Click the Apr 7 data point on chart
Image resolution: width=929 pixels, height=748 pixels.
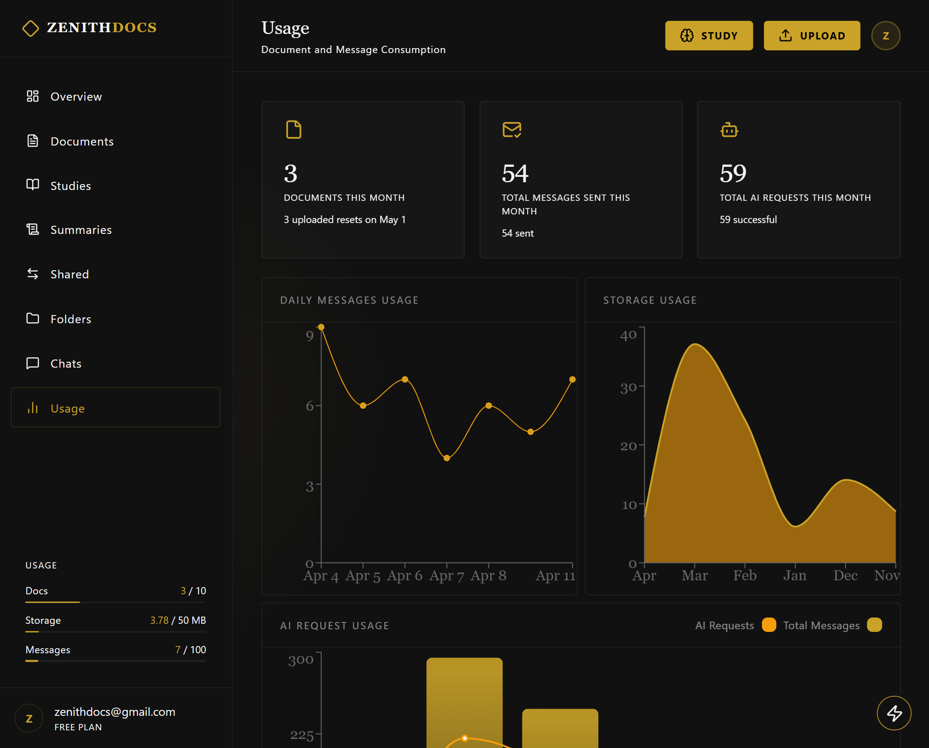[x=447, y=458]
